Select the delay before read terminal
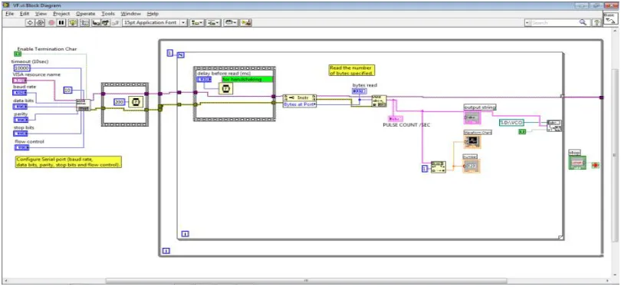This screenshot has height=287, width=621. pyautogui.click(x=204, y=80)
